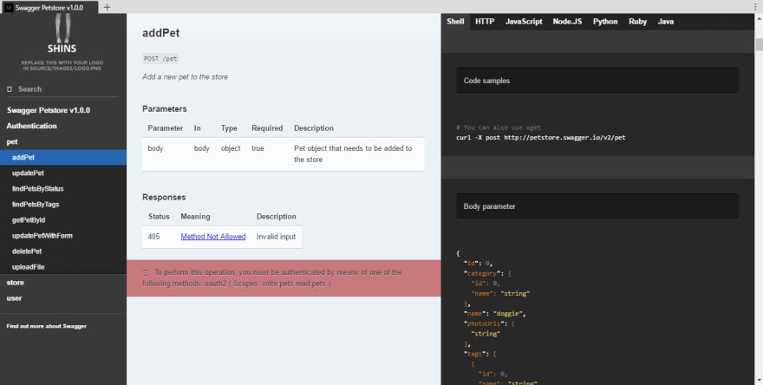The height and width of the screenshot is (385, 763).
Task: Click the Shins logo image
Action: (x=62, y=42)
